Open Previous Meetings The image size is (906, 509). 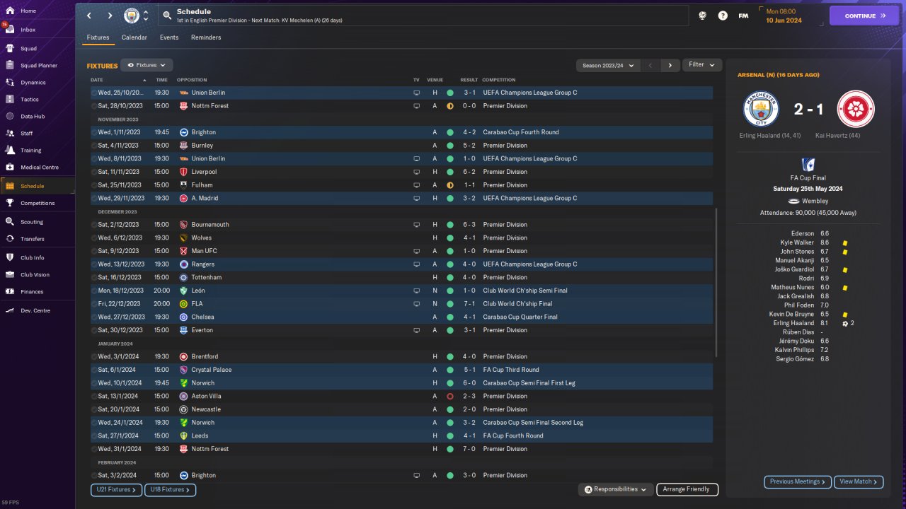click(x=798, y=481)
